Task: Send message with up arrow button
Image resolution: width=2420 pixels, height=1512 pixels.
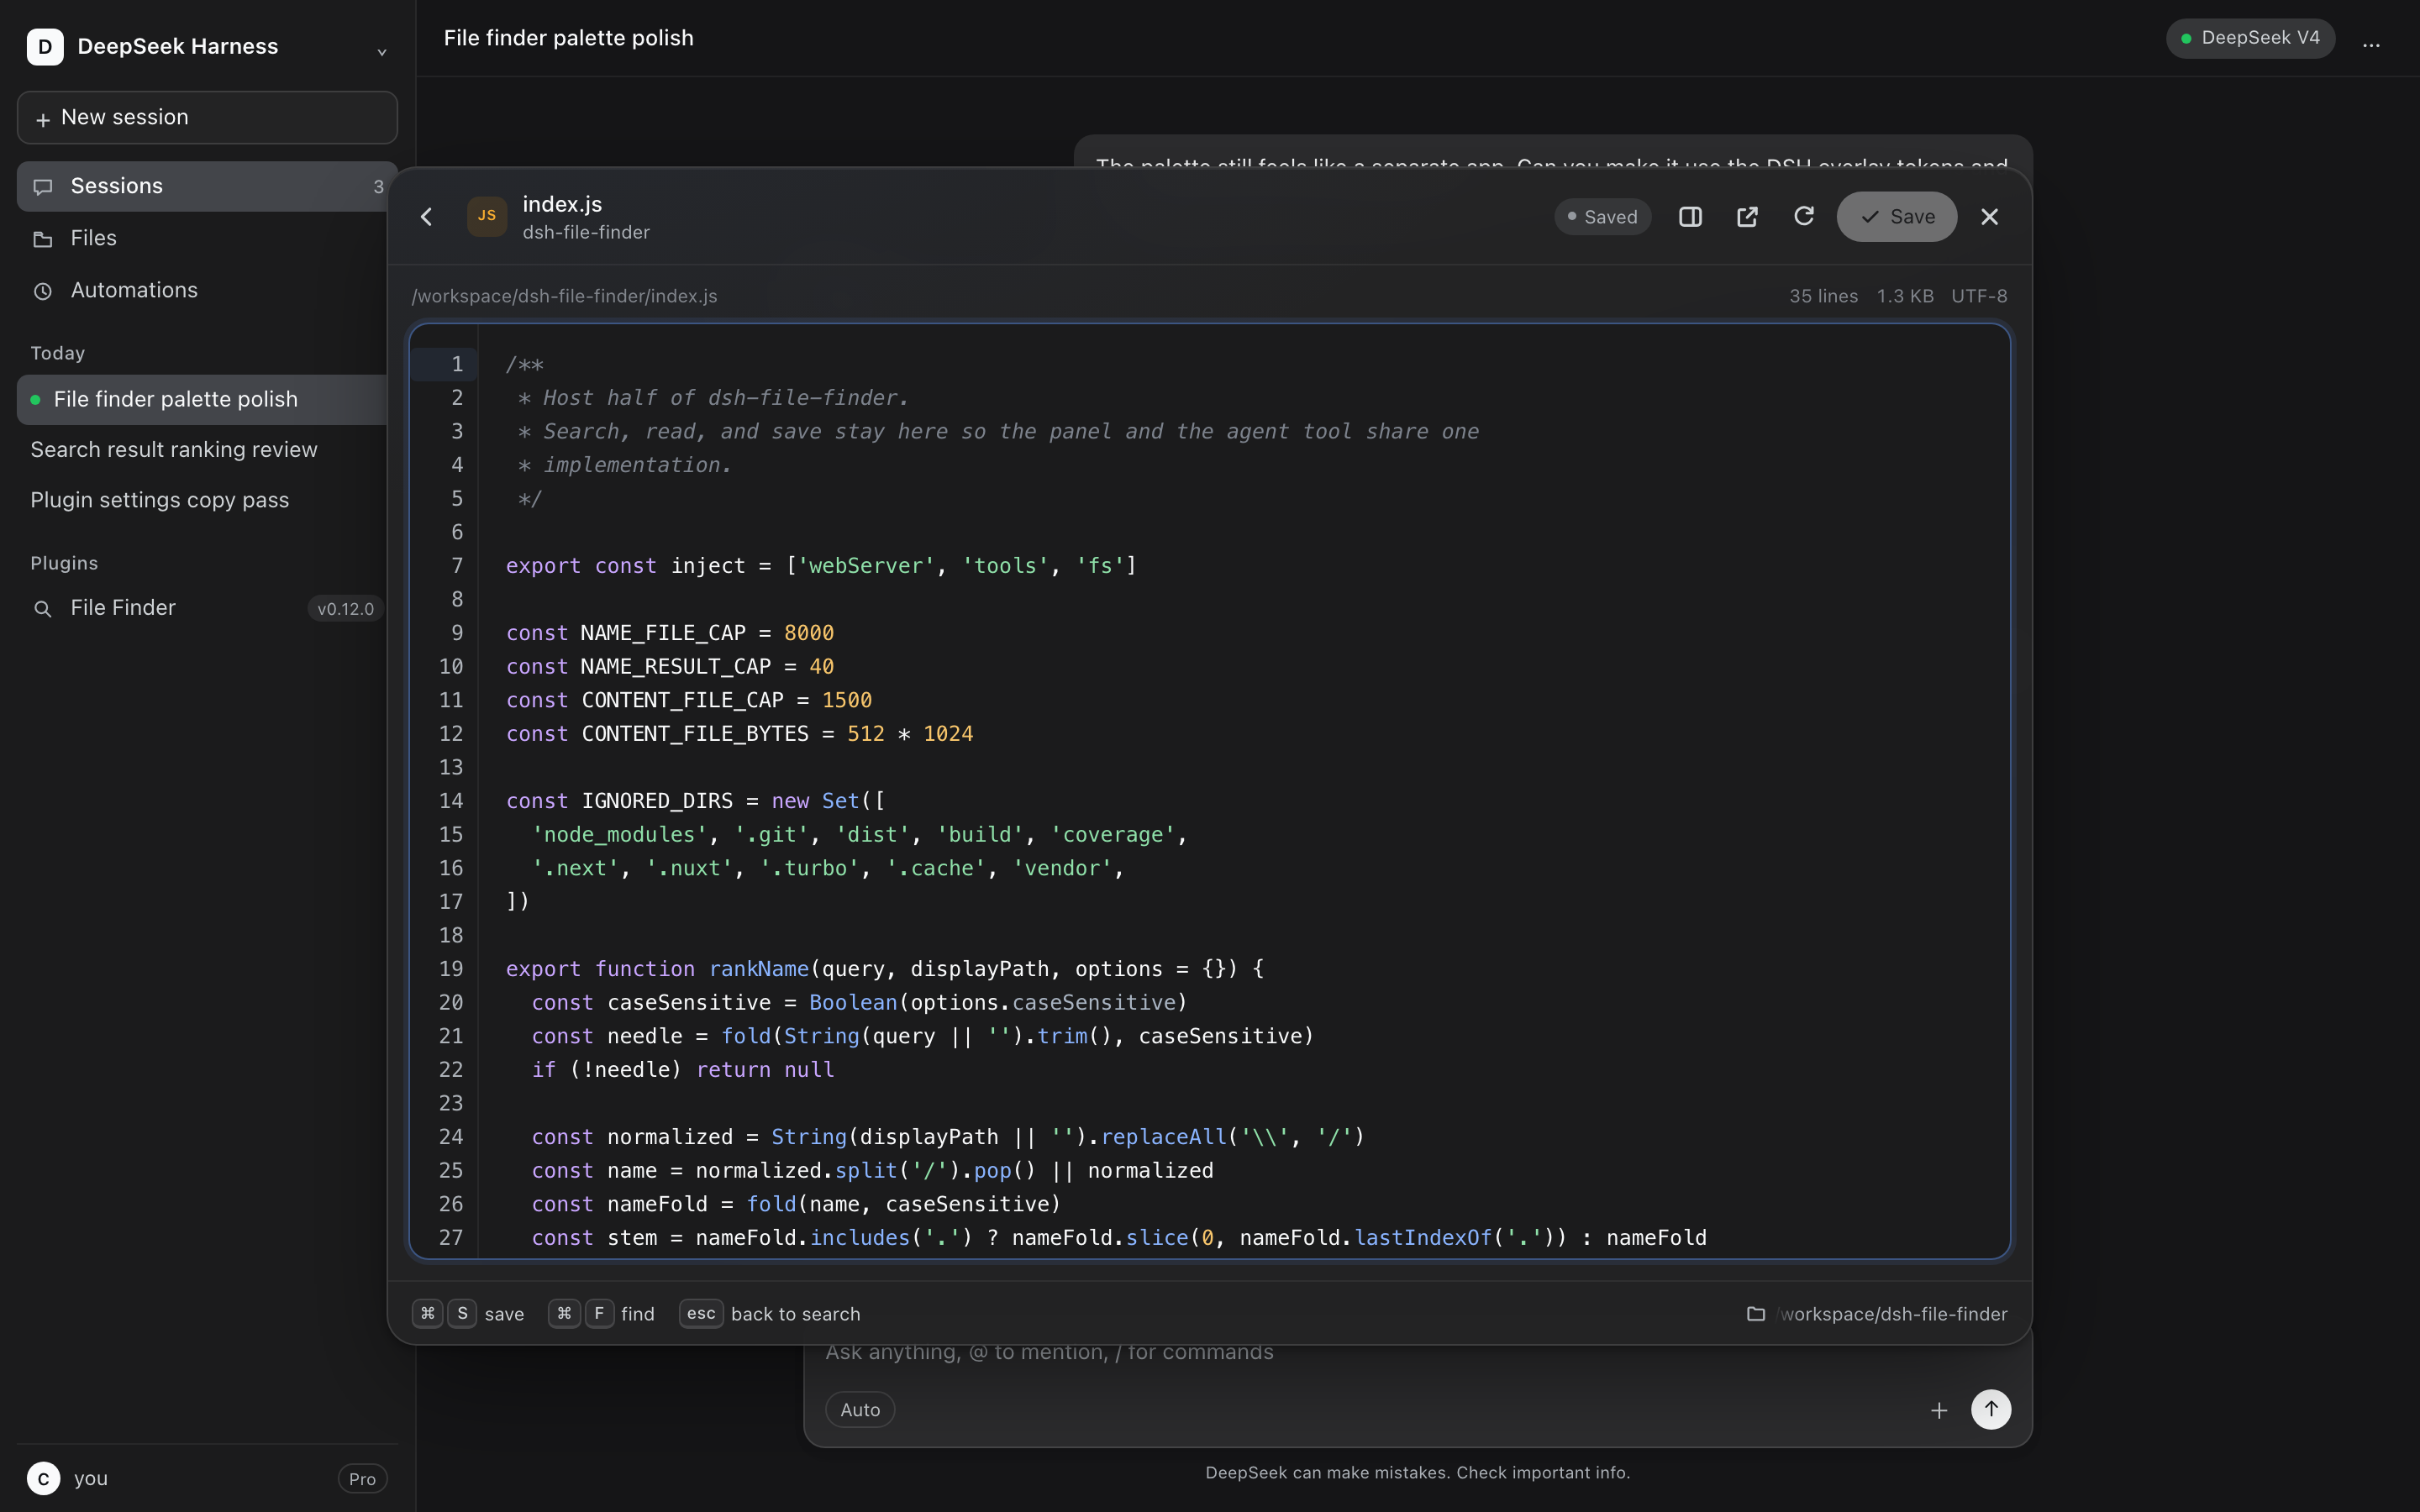Action: (1991, 1410)
